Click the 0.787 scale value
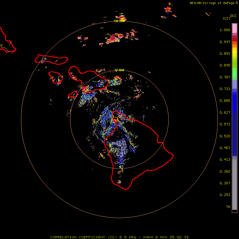 (x=225, y=77)
